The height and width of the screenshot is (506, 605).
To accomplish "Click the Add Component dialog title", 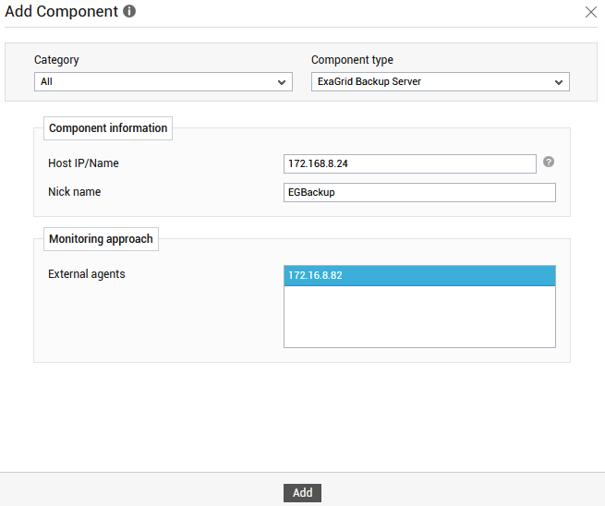I will coord(61,12).
